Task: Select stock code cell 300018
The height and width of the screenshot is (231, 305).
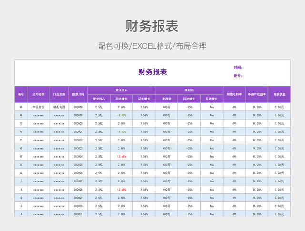Action: click(78, 107)
